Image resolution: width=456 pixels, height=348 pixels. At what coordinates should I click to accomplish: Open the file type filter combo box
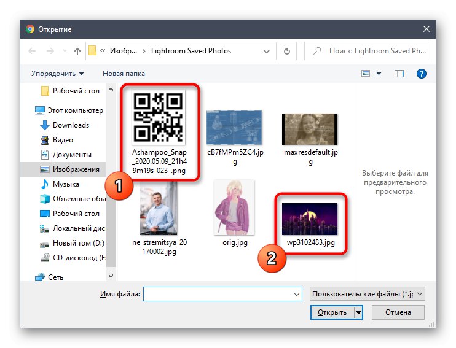(368, 294)
